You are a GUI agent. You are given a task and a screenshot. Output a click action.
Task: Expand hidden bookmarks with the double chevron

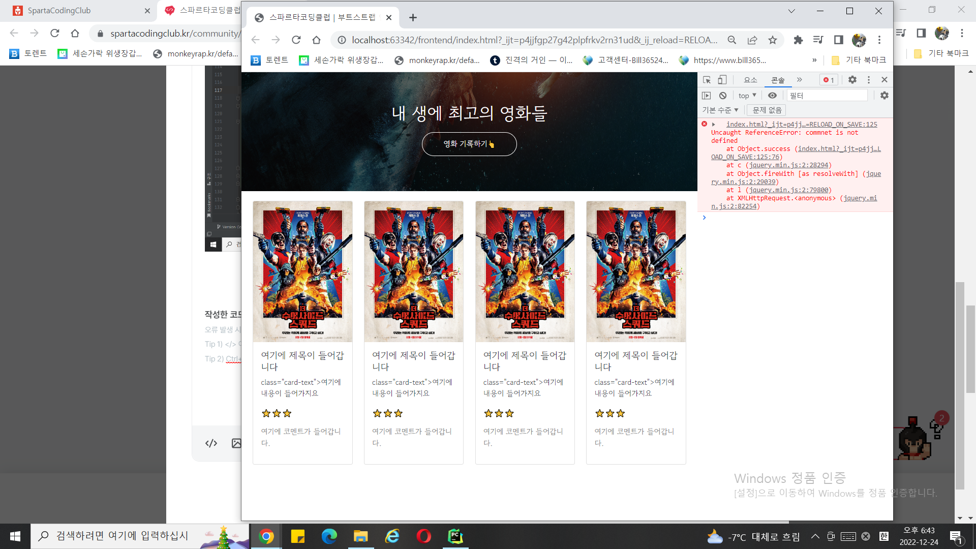(814, 60)
